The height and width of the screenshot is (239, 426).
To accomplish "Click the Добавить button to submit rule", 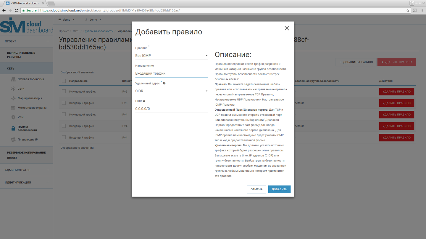I will [x=279, y=189].
